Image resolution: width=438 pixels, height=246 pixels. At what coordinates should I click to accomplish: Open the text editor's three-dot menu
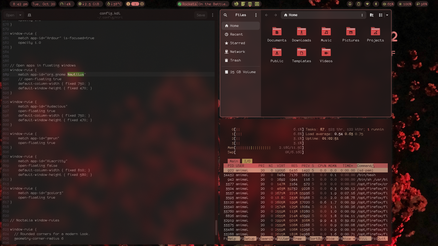212,15
